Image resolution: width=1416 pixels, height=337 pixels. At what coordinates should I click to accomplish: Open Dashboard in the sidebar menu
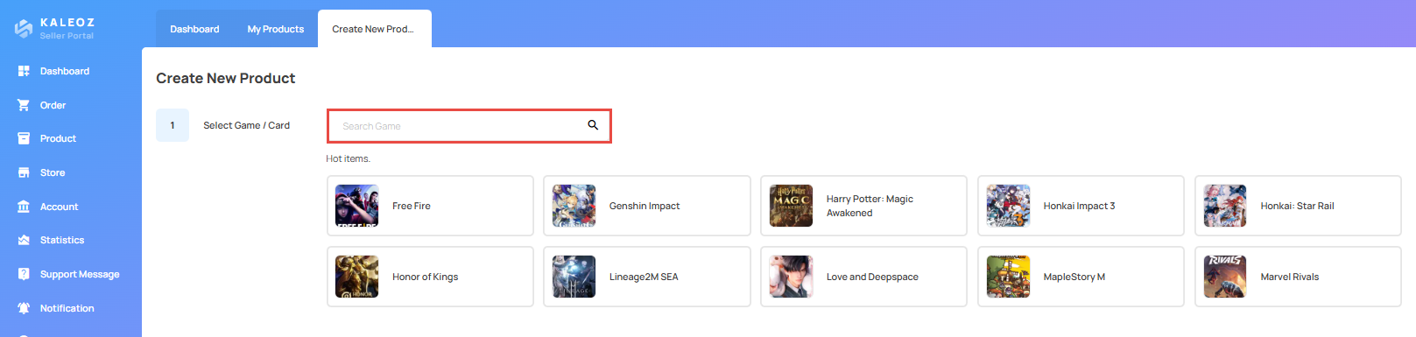click(65, 71)
